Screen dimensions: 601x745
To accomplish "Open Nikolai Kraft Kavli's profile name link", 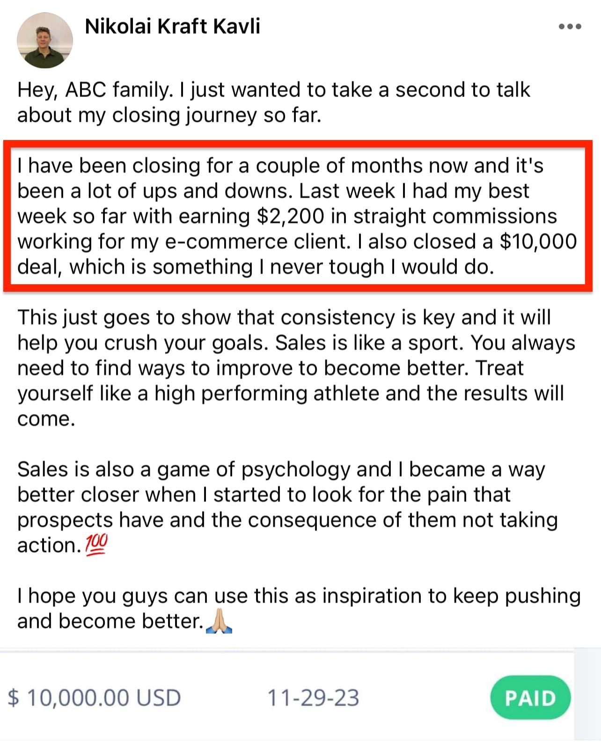I will pos(172,27).
